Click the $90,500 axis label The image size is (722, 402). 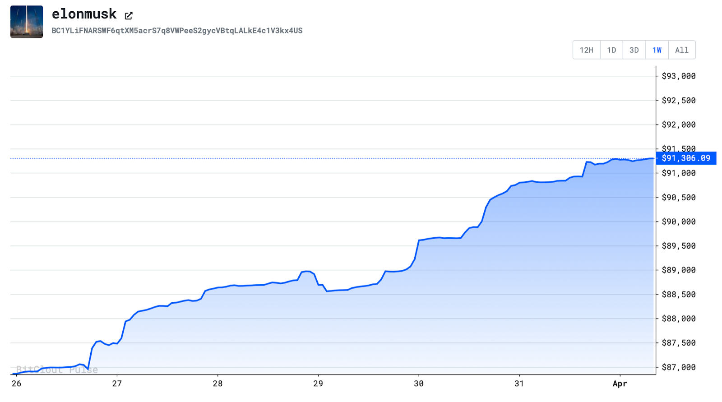[x=679, y=198]
